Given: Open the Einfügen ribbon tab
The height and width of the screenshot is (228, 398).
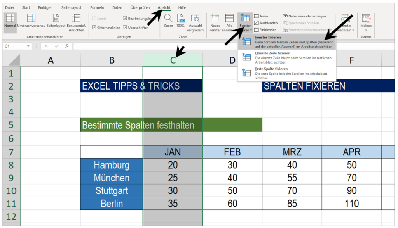Looking at the screenshot, I should click(45, 8).
